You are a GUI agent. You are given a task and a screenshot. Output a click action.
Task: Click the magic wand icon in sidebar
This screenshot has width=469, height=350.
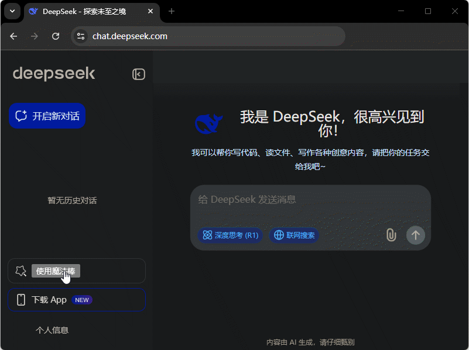(21, 271)
